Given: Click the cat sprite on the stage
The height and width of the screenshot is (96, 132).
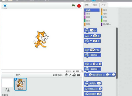Looking at the screenshot, I should tap(41, 39).
